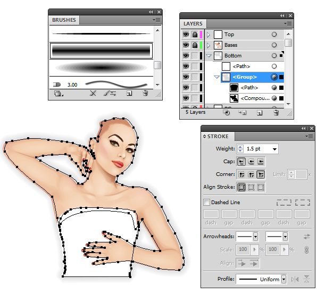Open the stroke Weight dropdown
The image size is (317, 294).
point(274,149)
